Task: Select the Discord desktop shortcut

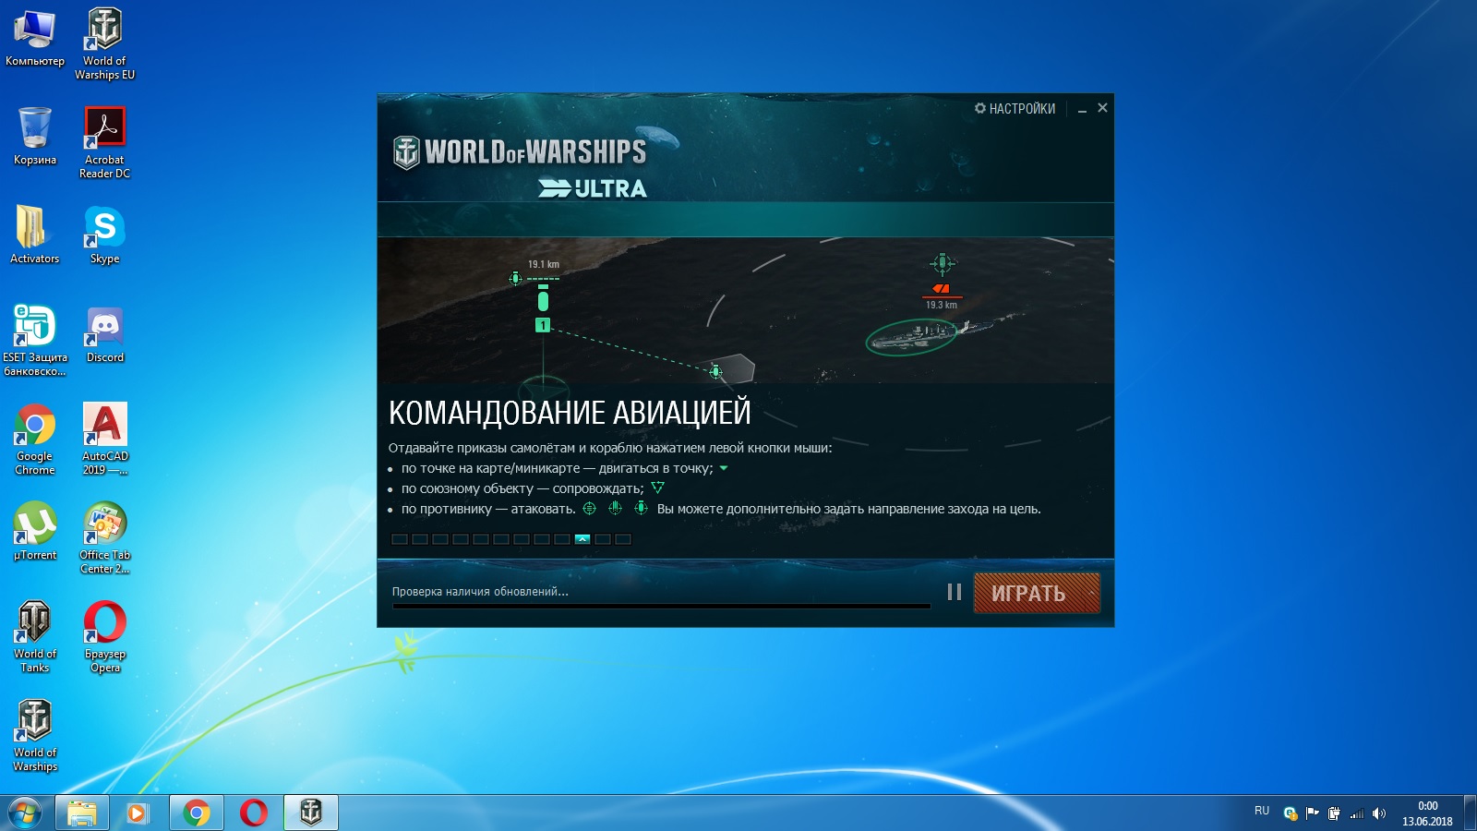Action: pos(104,334)
